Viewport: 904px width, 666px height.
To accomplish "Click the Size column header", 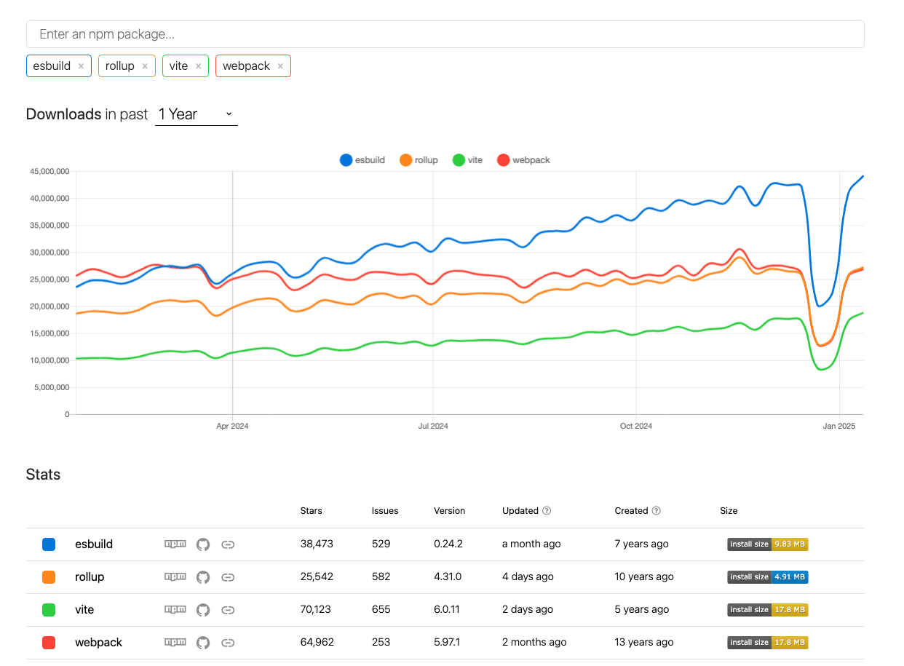I will pos(729,511).
